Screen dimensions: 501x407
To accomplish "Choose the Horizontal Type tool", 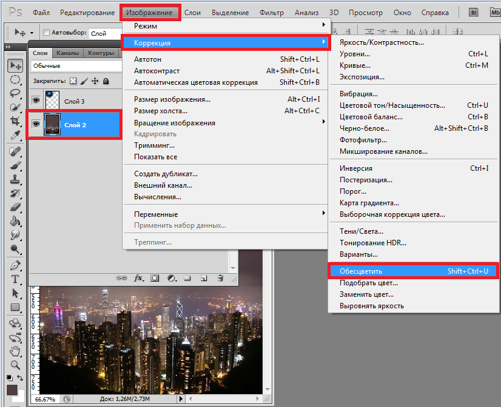I will (x=15, y=279).
